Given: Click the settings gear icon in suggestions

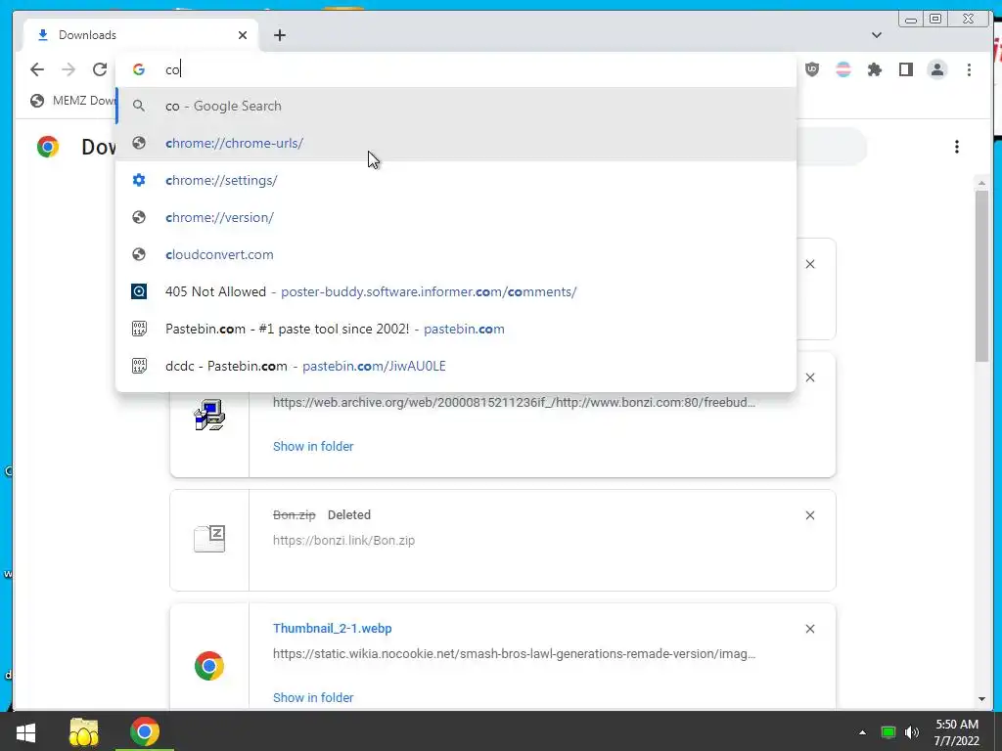Looking at the screenshot, I should click(139, 180).
